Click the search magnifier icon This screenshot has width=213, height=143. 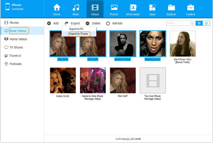[192, 23]
